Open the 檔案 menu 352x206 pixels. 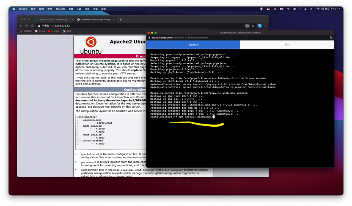coord(33,9)
